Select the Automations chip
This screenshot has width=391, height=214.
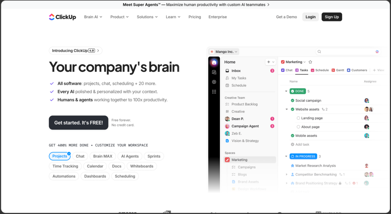coord(64,176)
